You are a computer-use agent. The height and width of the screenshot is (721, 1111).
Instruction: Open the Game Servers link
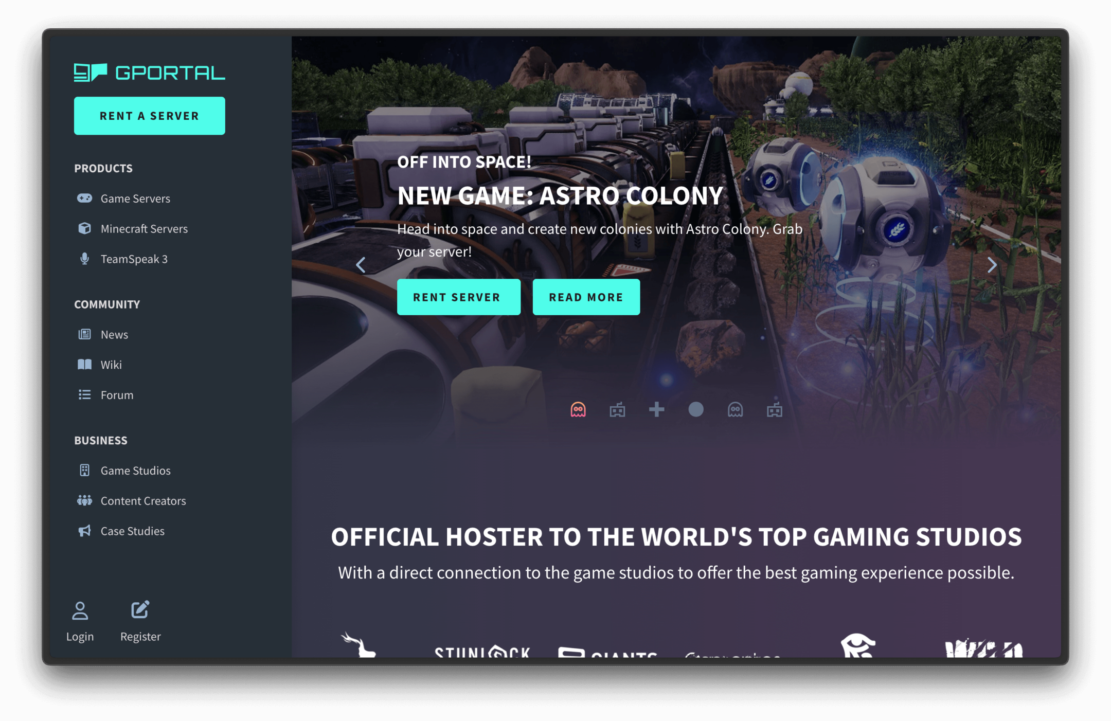(x=135, y=199)
